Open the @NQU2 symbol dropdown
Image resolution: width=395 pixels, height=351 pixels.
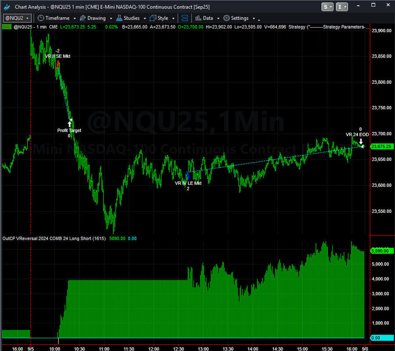17,18
